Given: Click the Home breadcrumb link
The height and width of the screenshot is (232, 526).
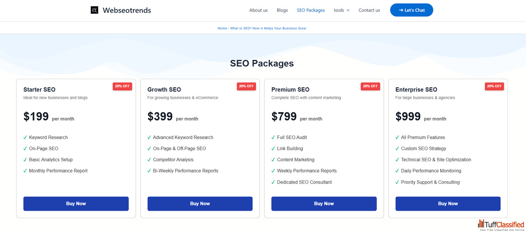Looking at the screenshot, I should tap(222, 28).
